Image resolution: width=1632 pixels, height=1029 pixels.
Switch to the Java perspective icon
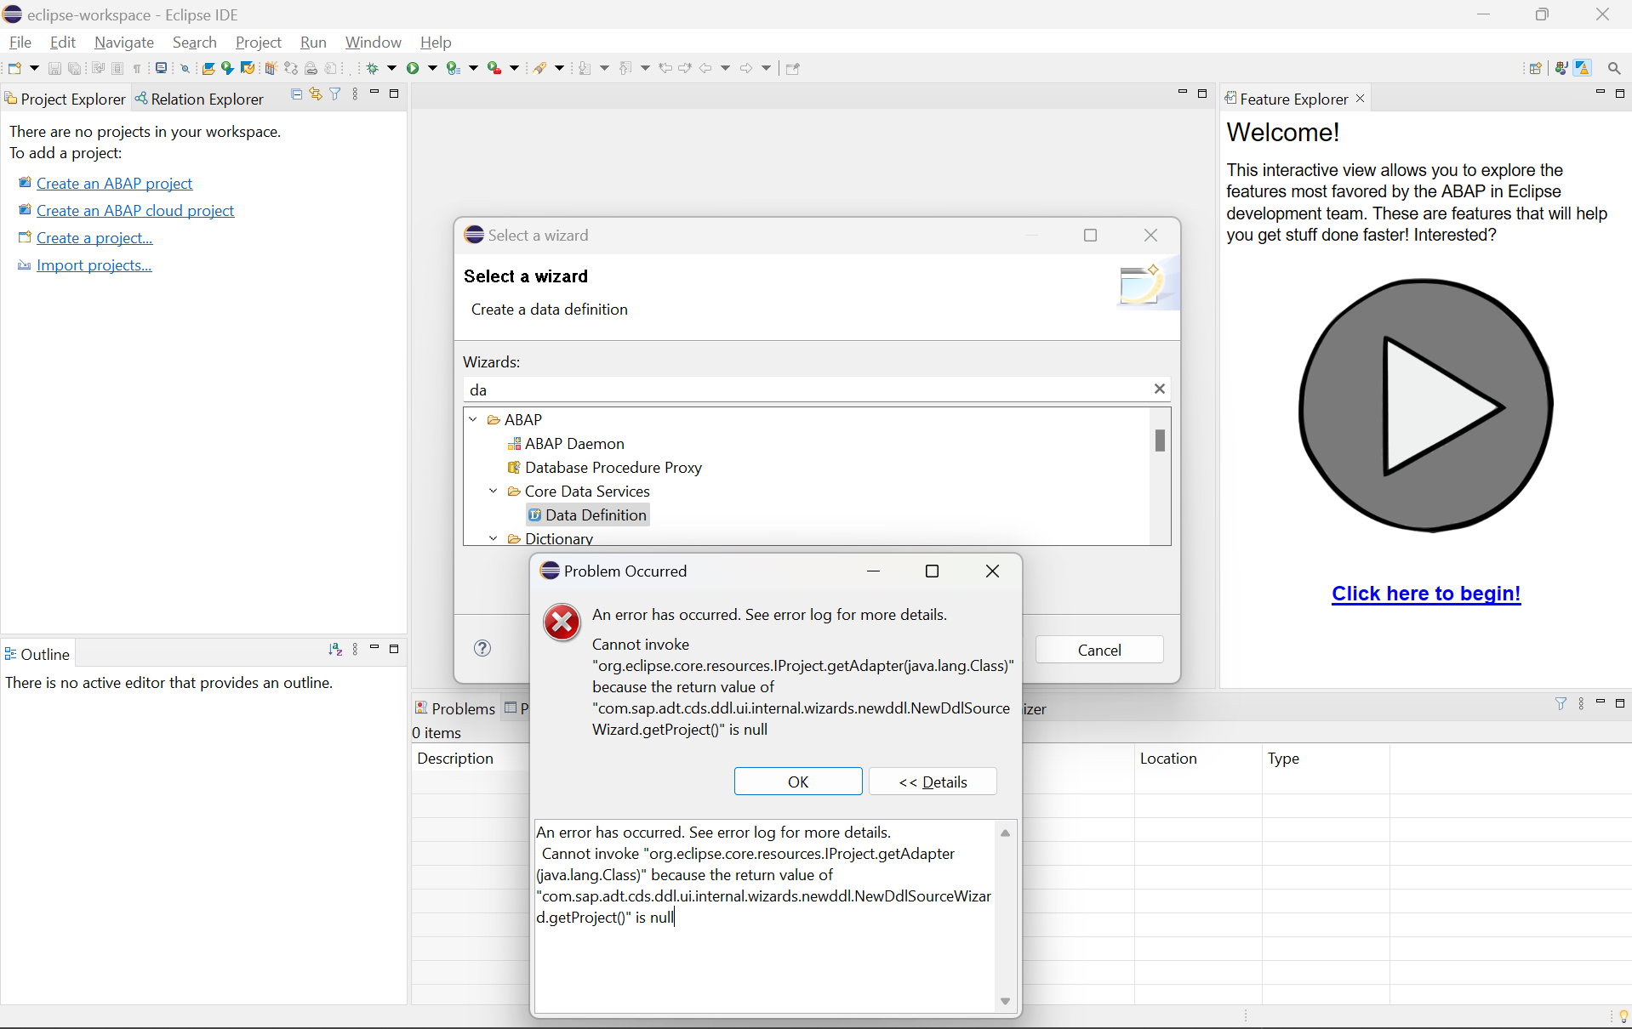pyautogui.click(x=1561, y=68)
